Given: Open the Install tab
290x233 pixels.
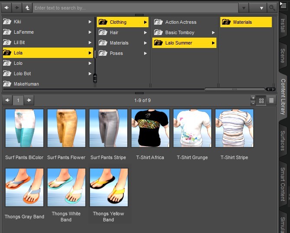Looking at the screenshot, I should (x=283, y=26).
